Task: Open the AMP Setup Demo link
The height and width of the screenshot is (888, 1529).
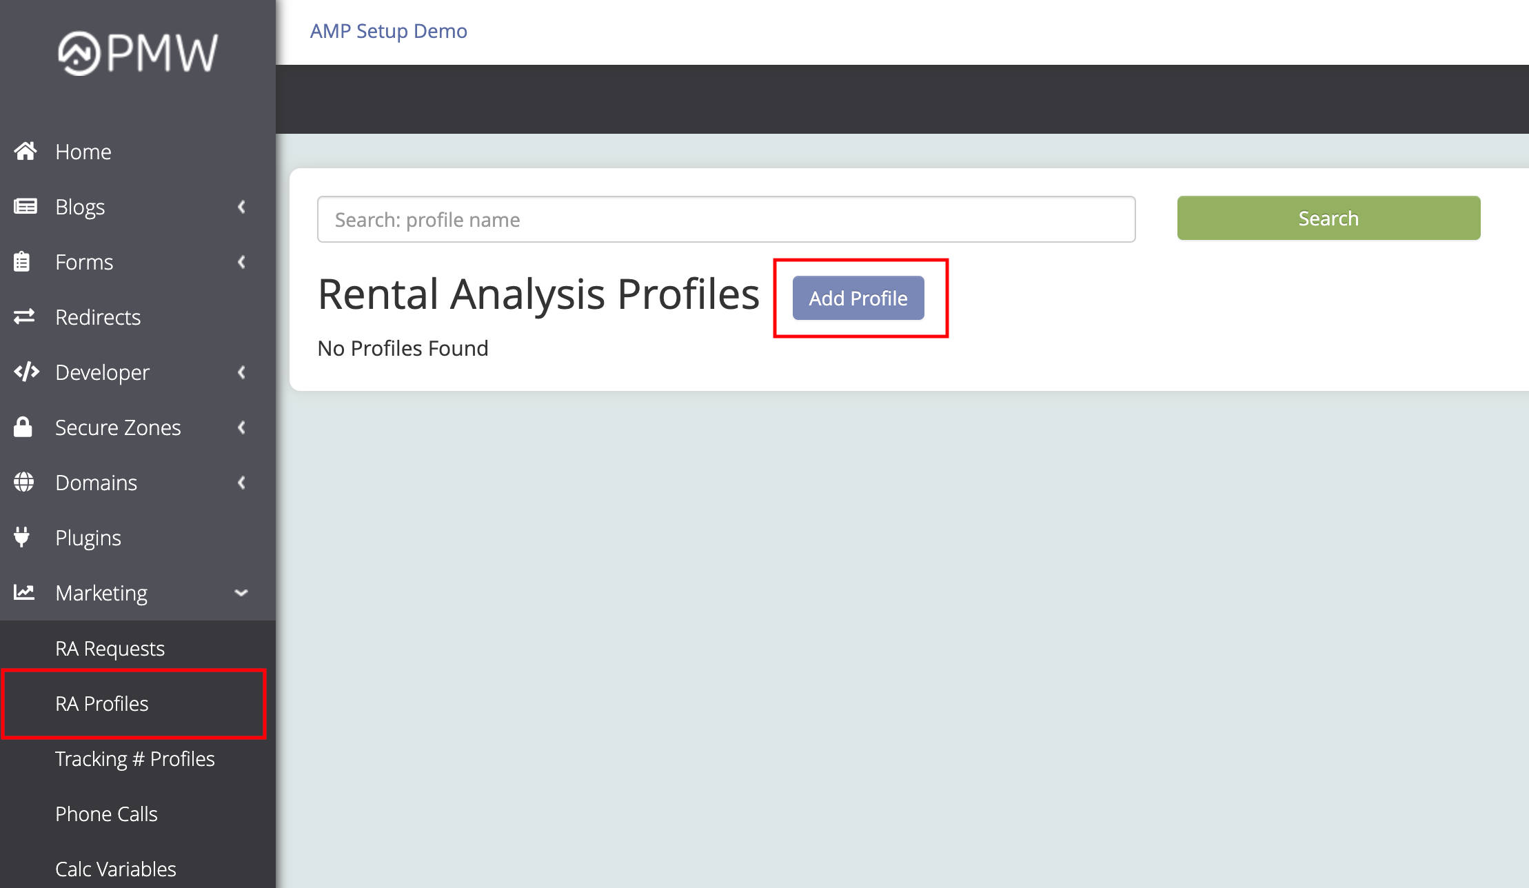Action: 389,31
